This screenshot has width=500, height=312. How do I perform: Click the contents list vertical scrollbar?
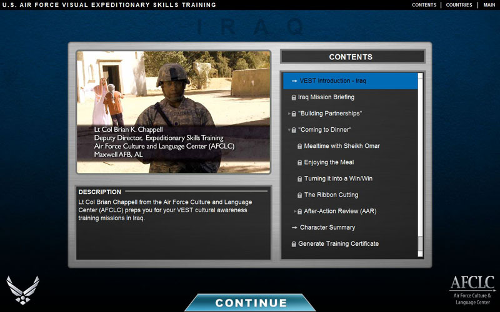click(x=420, y=165)
